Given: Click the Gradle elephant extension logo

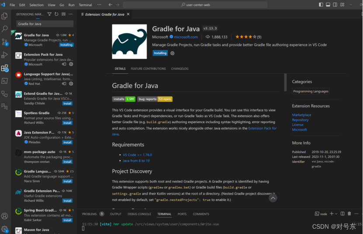Looking at the screenshot, I should point(129,41).
